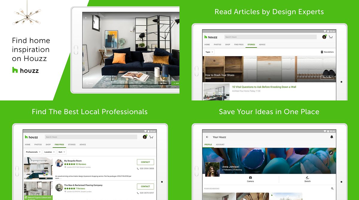Image resolution: width=359 pixels, height=200 pixels.
Task: Select the PHOTOS tab on the Find Pros screen
Action: [38, 145]
